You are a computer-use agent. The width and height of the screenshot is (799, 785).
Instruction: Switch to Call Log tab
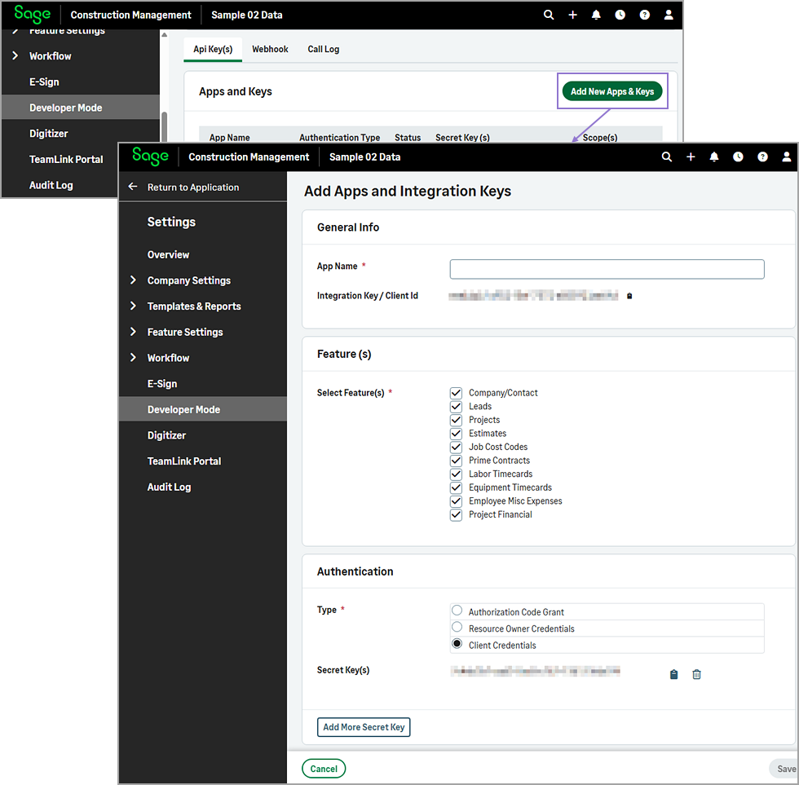[323, 50]
